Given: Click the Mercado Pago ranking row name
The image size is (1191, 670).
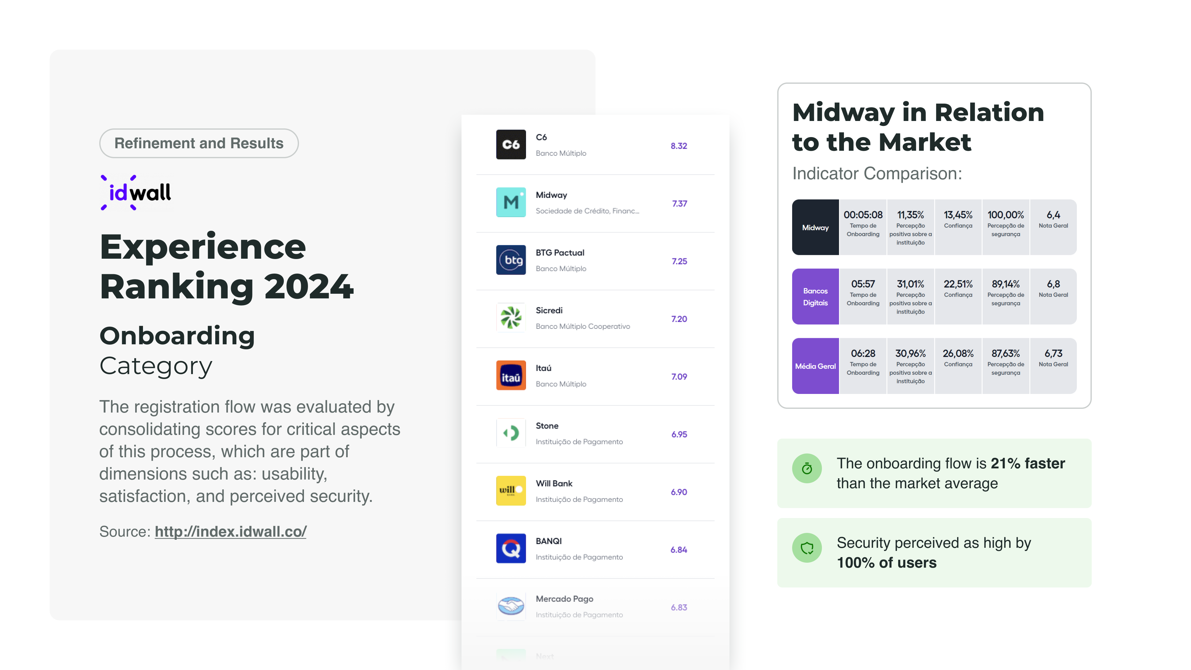Looking at the screenshot, I should 564,599.
